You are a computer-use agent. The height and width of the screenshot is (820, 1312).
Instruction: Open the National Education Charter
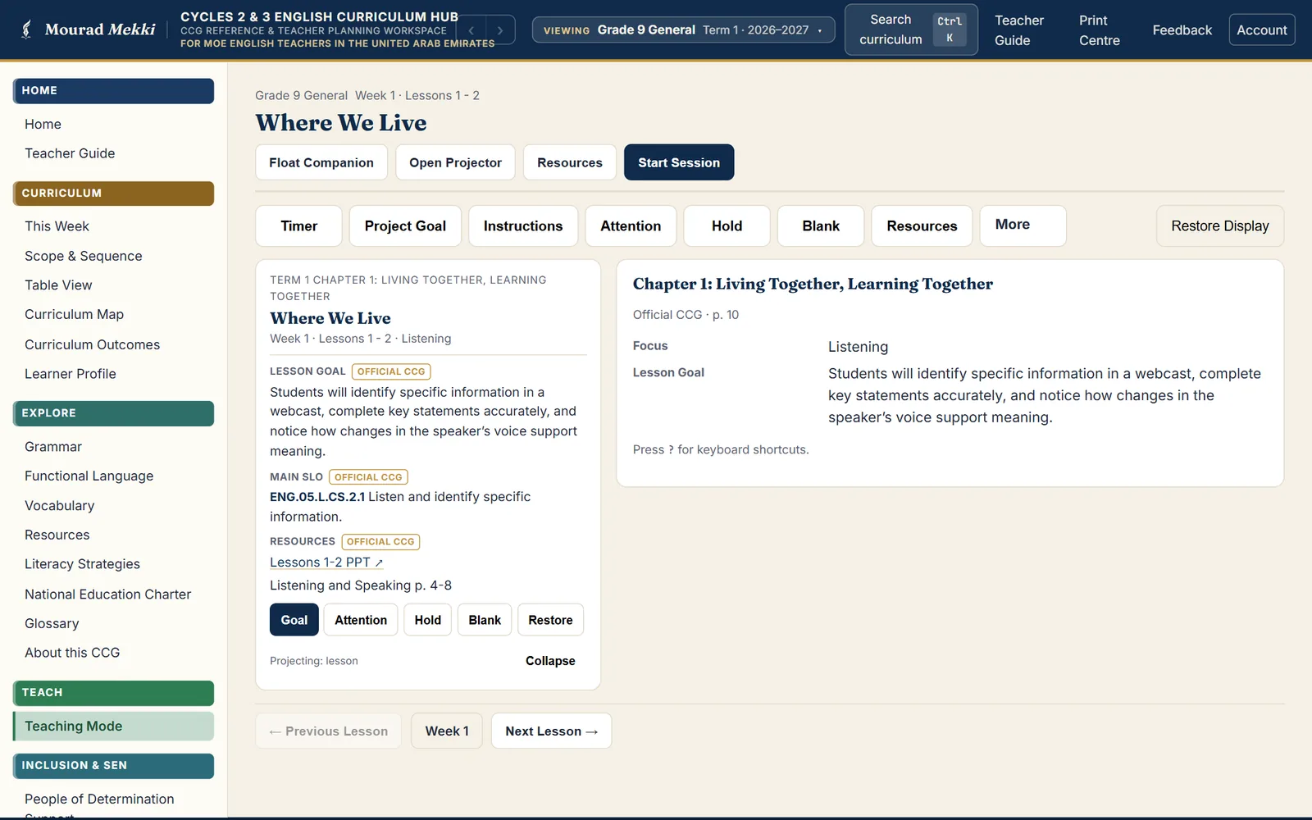pyautogui.click(x=107, y=594)
